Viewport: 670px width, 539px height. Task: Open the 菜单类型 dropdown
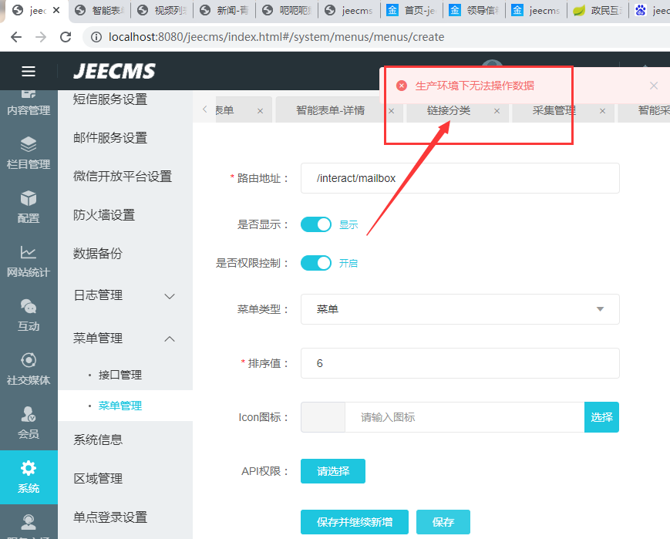(460, 309)
